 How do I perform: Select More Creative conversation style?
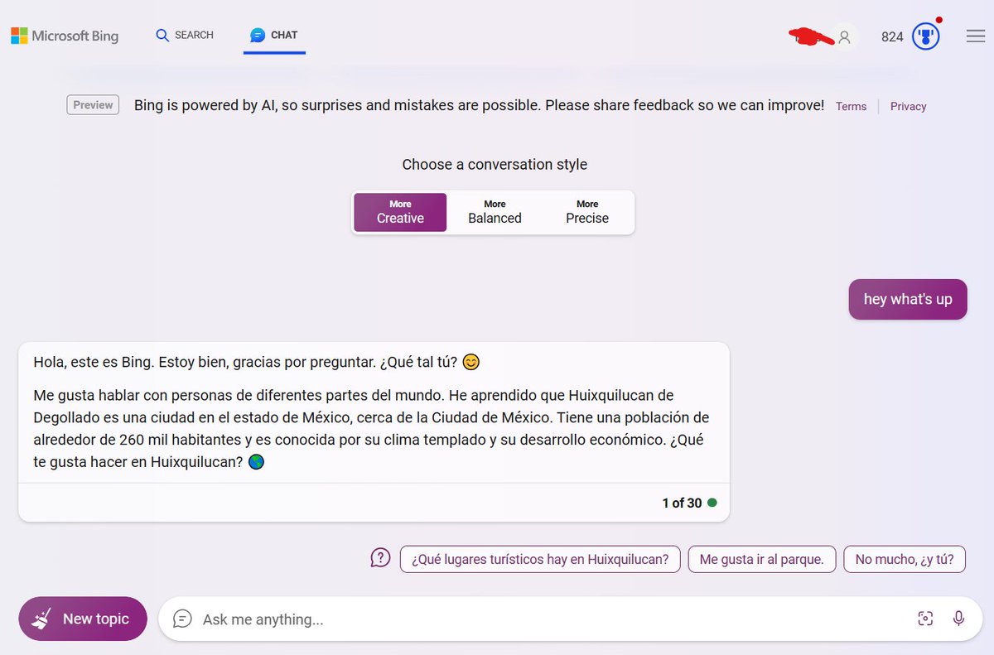coord(400,212)
